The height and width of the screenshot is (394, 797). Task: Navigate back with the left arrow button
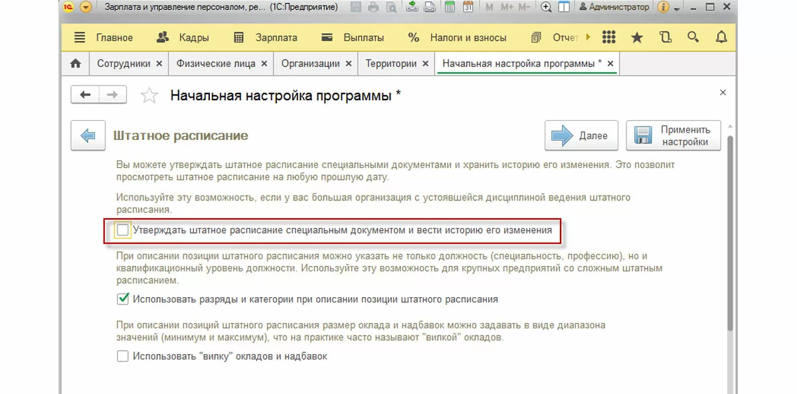point(85,95)
